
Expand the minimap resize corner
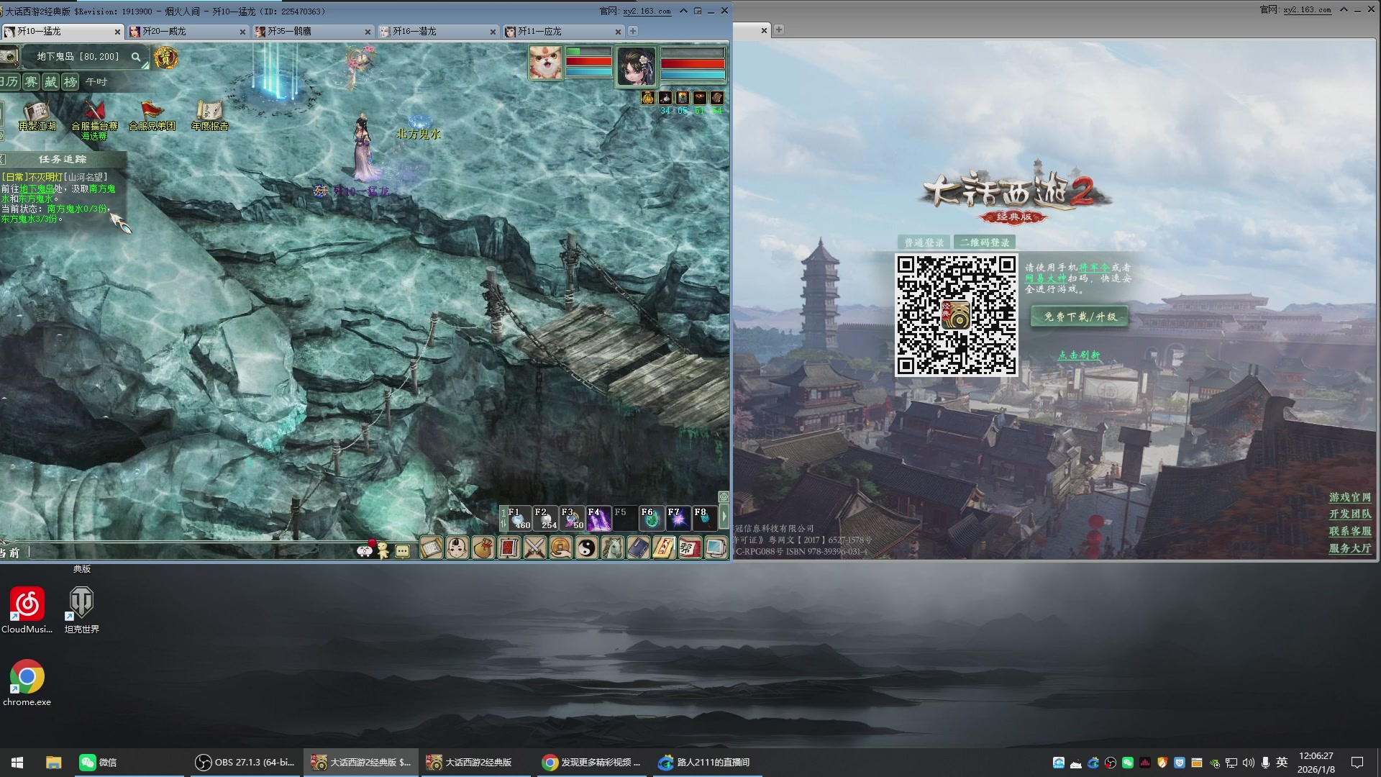coord(146,65)
